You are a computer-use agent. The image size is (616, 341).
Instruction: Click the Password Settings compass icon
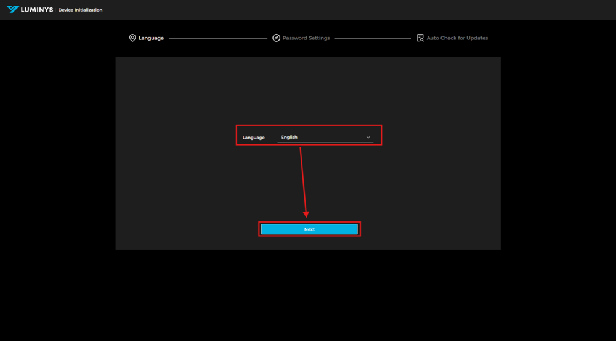coord(276,38)
